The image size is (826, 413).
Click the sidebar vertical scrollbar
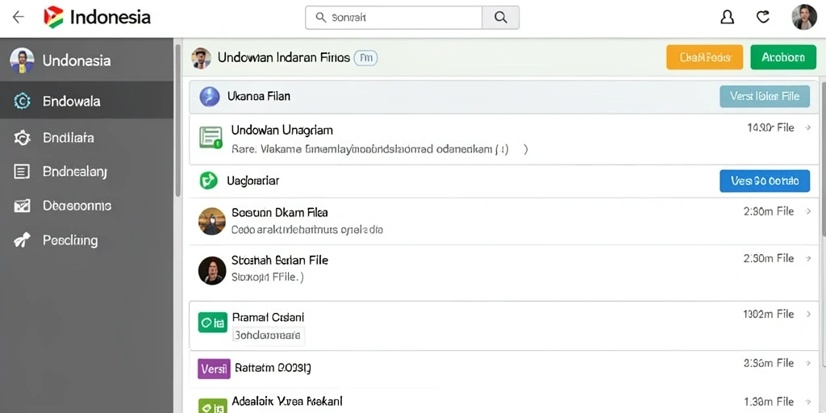coord(178,120)
